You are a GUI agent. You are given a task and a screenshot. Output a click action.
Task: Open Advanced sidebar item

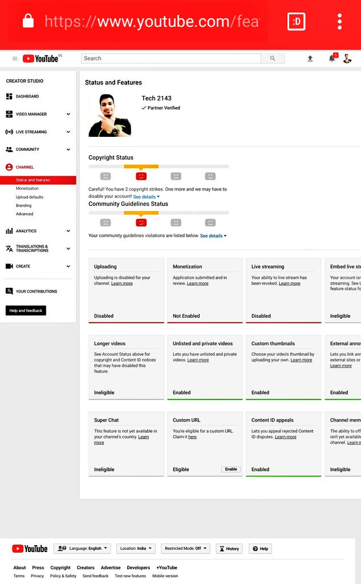(25, 214)
